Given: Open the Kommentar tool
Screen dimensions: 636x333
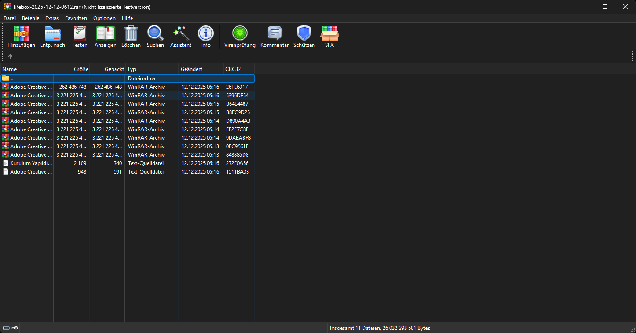Looking at the screenshot, I should click(275, 37).
